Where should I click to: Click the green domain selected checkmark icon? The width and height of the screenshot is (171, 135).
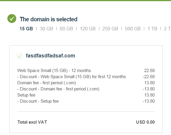tap(12, 19)
